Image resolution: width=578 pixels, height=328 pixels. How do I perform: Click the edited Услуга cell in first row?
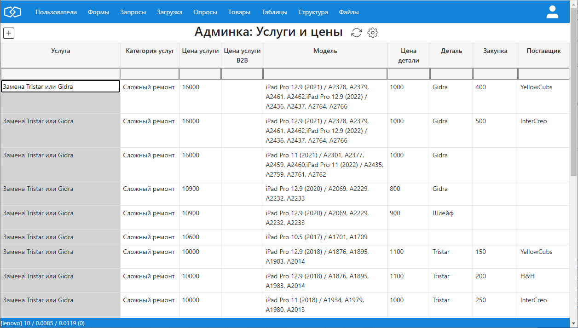click(60, 86)
